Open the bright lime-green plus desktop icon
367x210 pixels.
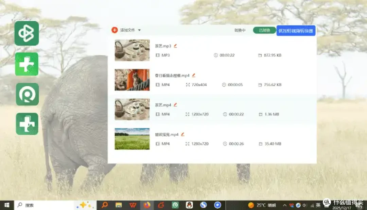click(27, 64)
